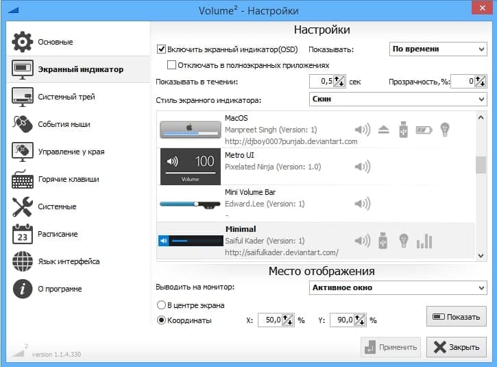Image resolution: width=497 pixels, height=367 pixels.
Task: Click the Edward.Lee (Version: 1) text
Action: (x=265, y=204)
